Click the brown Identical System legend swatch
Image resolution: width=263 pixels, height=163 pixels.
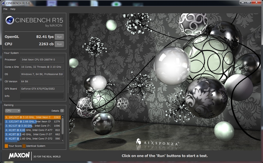pos(24,146)
